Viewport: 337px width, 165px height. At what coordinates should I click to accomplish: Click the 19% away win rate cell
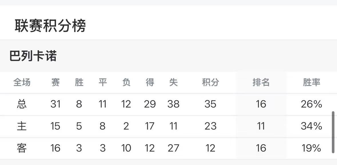pos(312,148)
